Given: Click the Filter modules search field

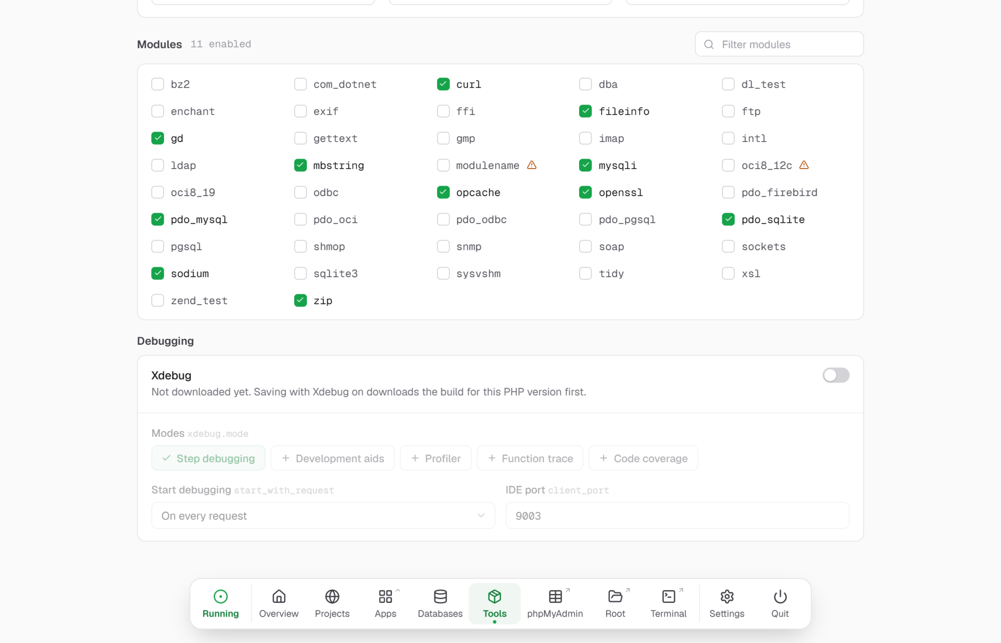Looking at the screenshot, I should click(779, 45).
